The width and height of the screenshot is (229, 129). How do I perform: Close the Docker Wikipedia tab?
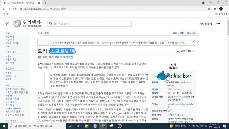coord(39,3)
